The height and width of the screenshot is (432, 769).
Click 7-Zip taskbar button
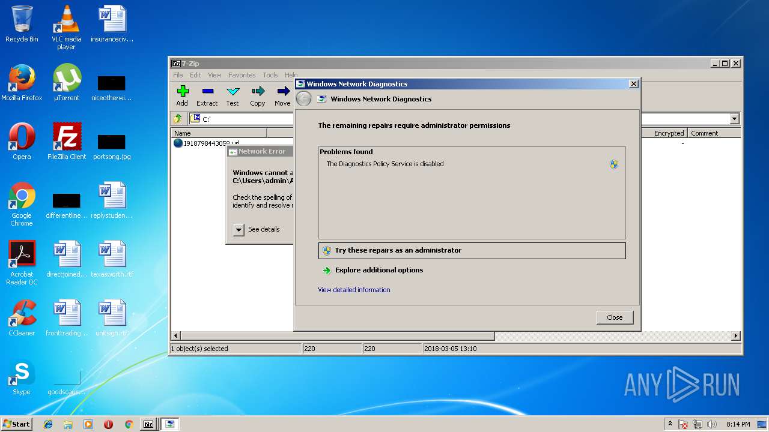pyautogui.click(x=148, y=424)
